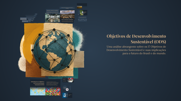The image size is (181, 101).
Task: Click the country flags collage image
Action: coord(53,91)
